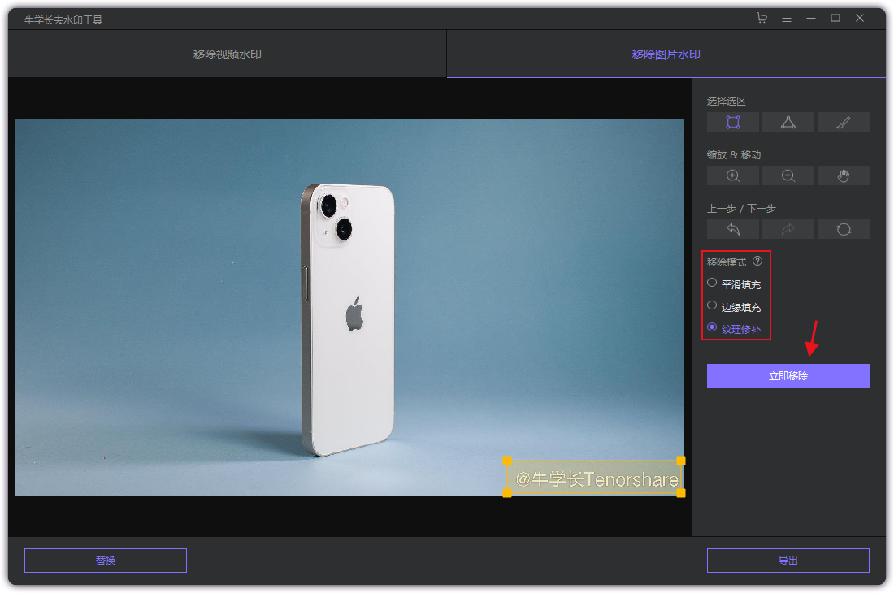Maximize the application window
This screenshot has width=894, height=593.
835,18
